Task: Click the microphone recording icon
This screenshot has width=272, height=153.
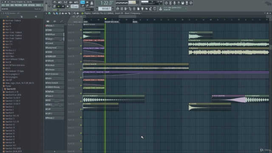Action: (174, 3)
